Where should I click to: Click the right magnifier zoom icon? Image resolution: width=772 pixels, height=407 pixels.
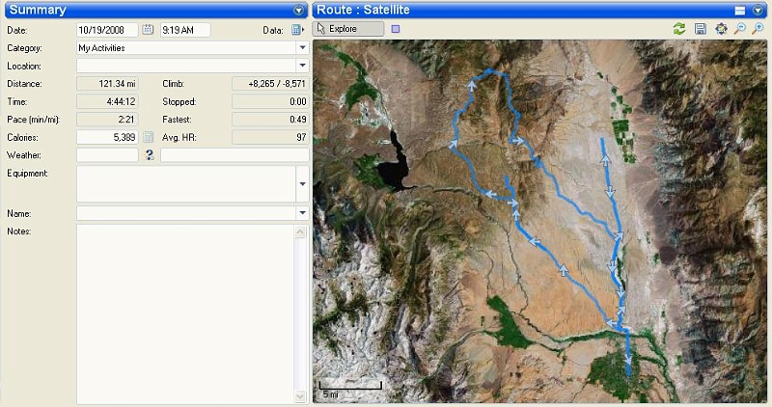point(758,29)
